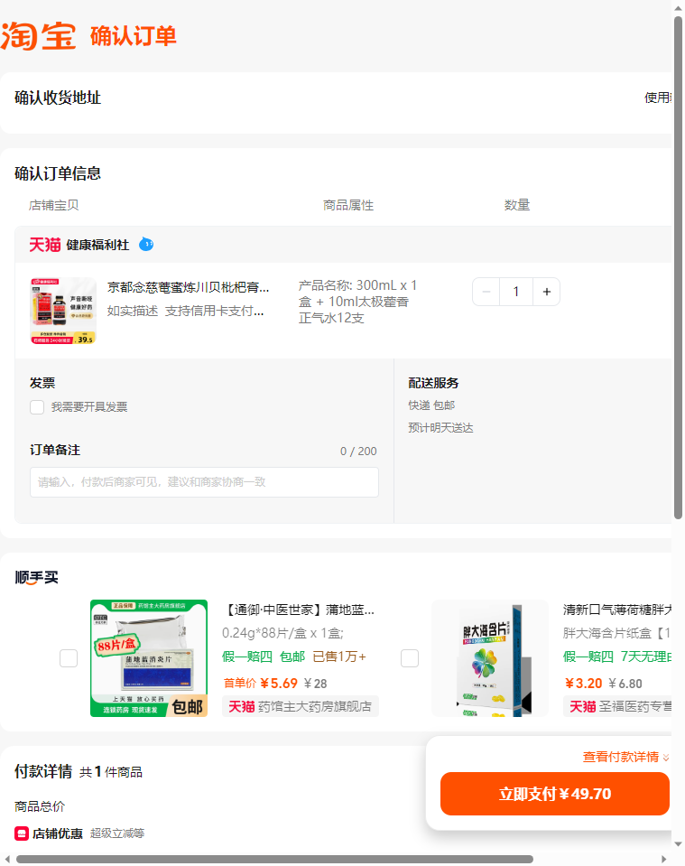685x866 pixels.
Task: Open the 健康福利社 shop name
Action: coord(97,245)
